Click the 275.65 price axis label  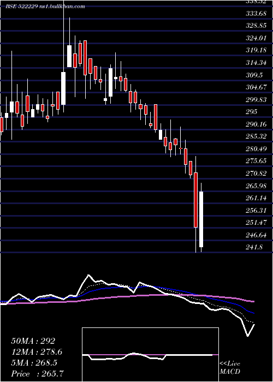click(256, 161)
